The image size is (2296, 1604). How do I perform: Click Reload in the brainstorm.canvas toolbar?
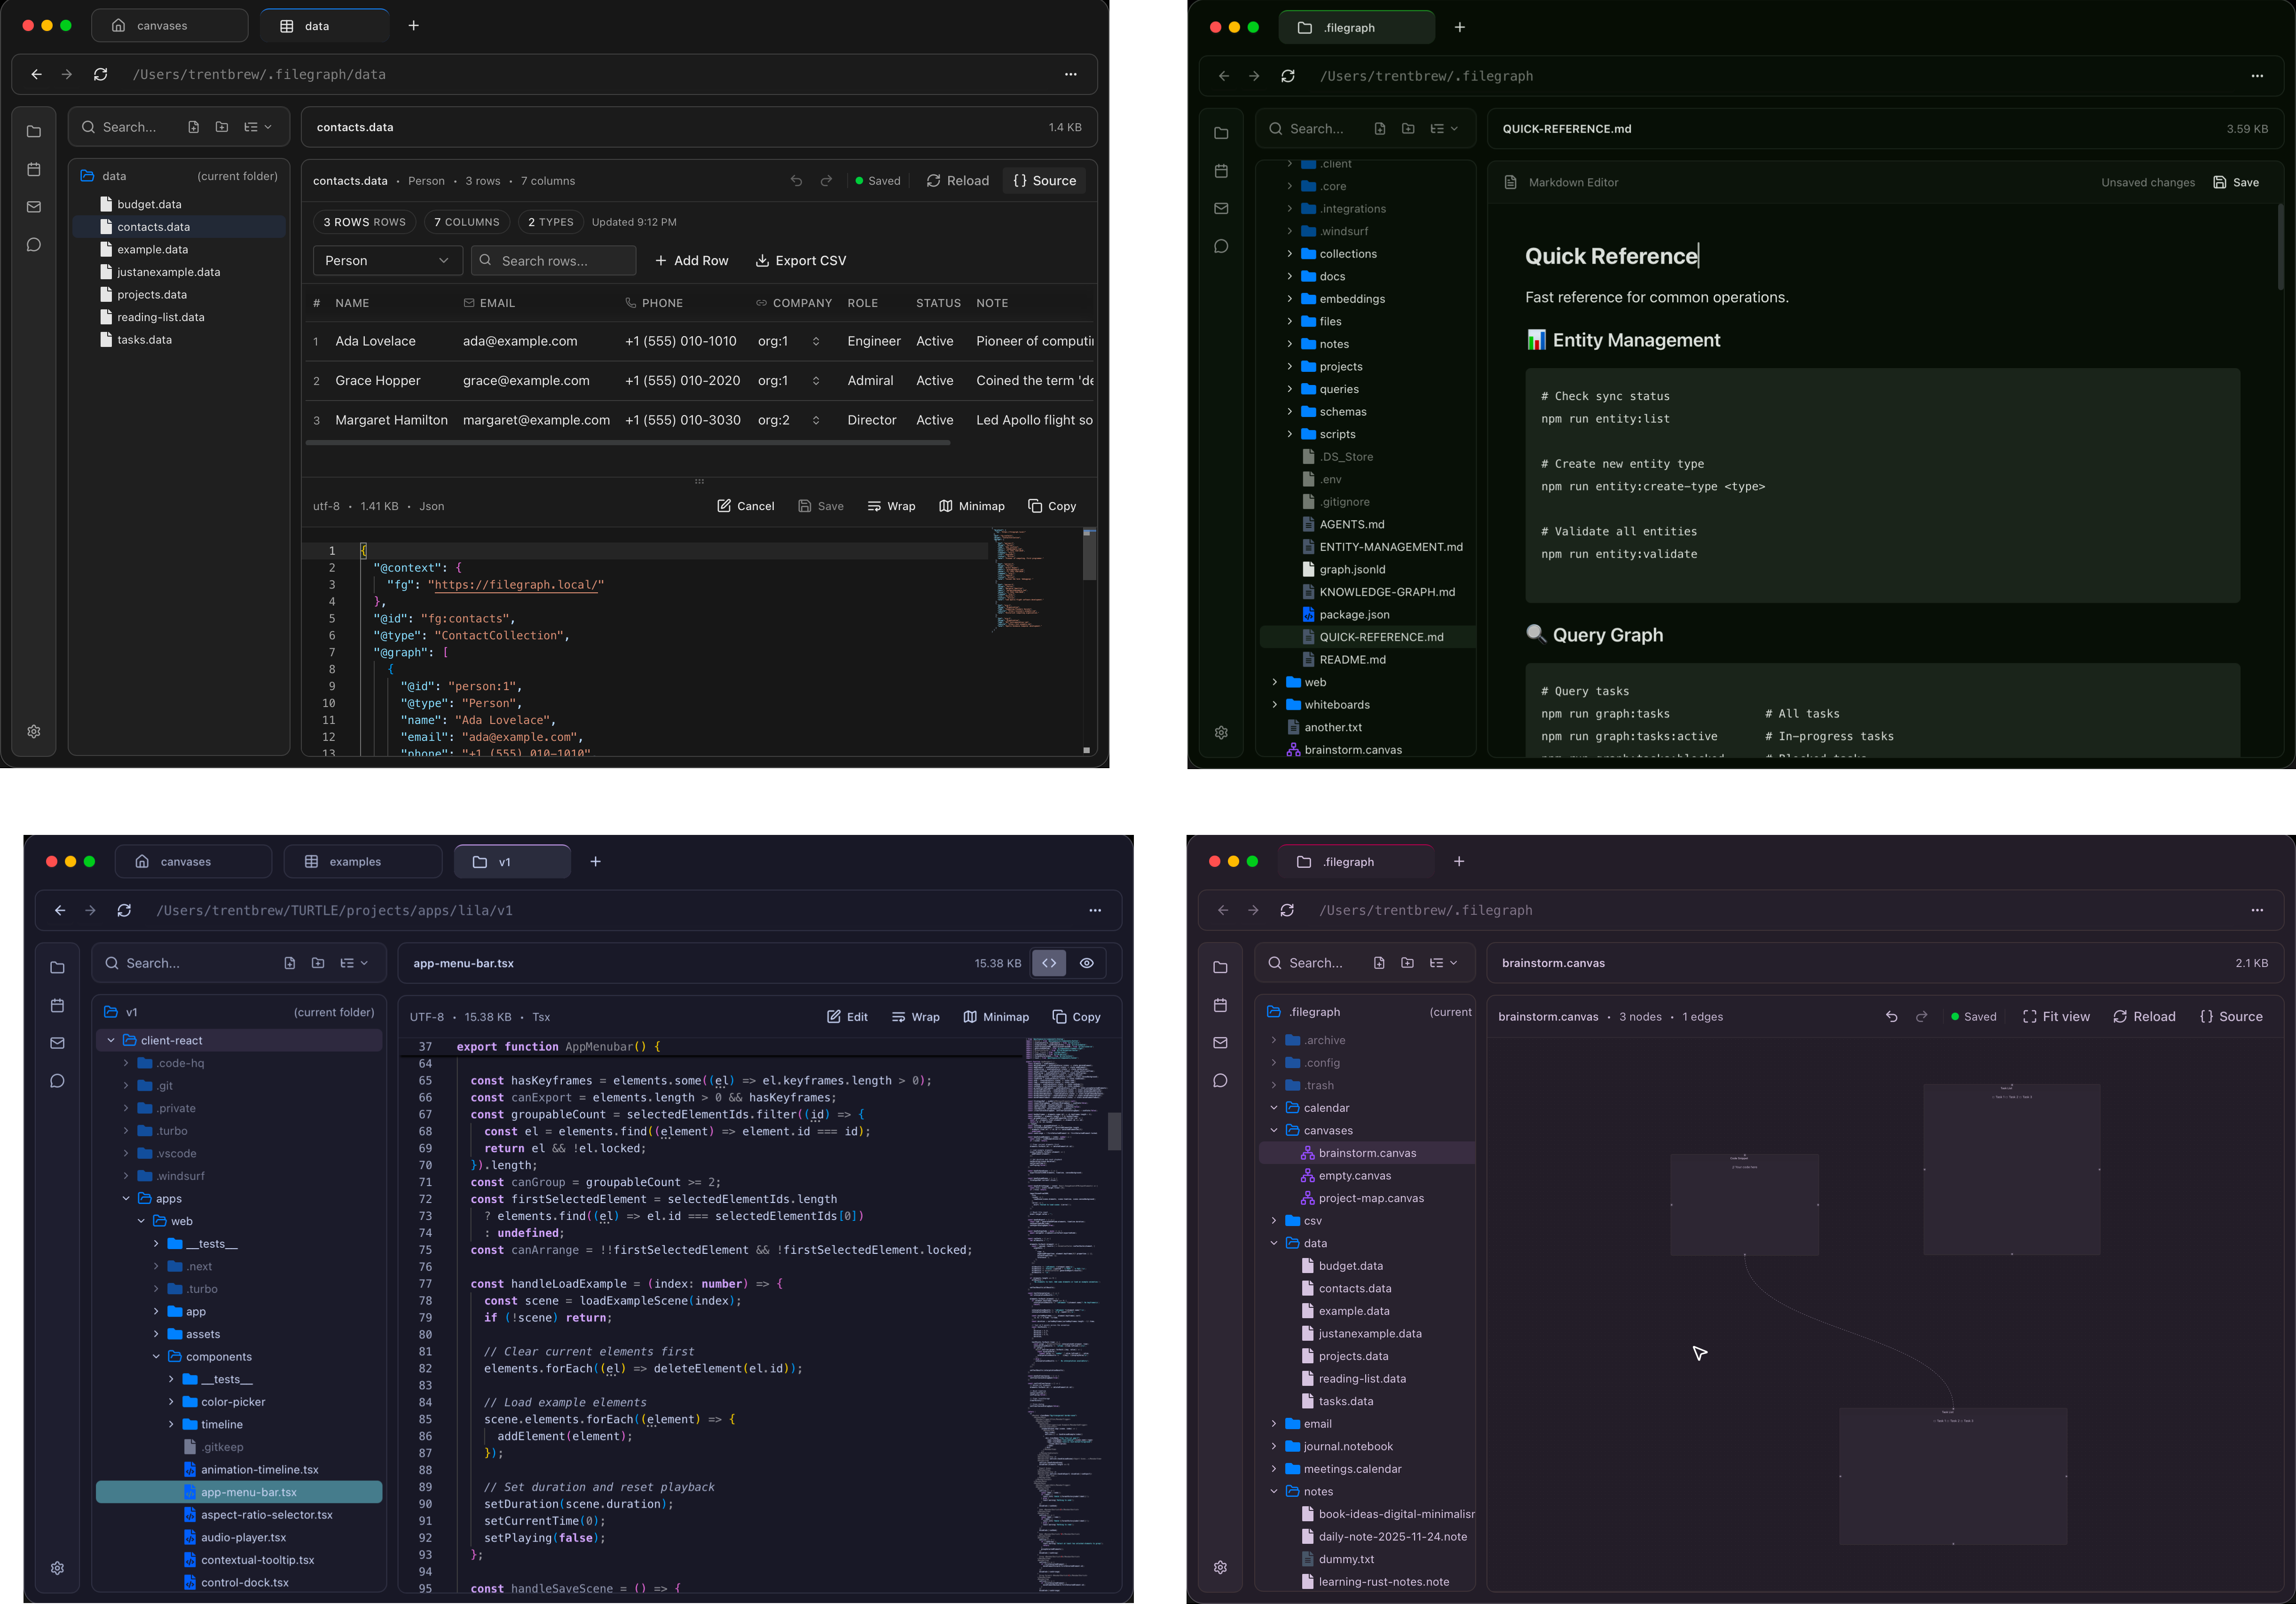tap(2144, 1017)
